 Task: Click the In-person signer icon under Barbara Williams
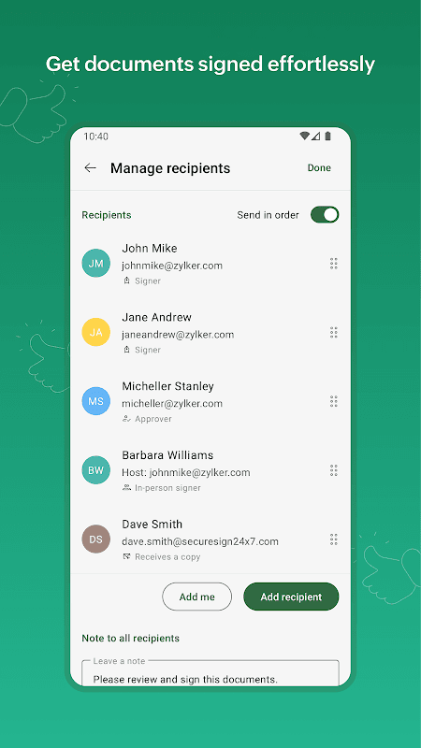pos(126,487)
